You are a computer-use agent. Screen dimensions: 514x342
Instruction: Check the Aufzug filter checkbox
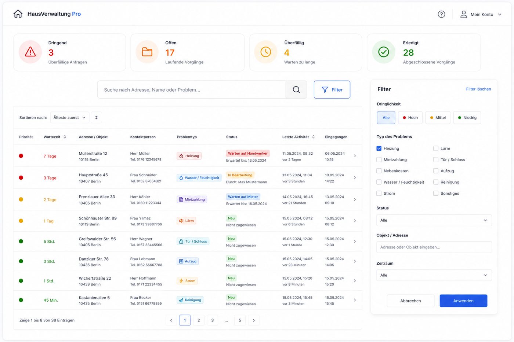436,171
